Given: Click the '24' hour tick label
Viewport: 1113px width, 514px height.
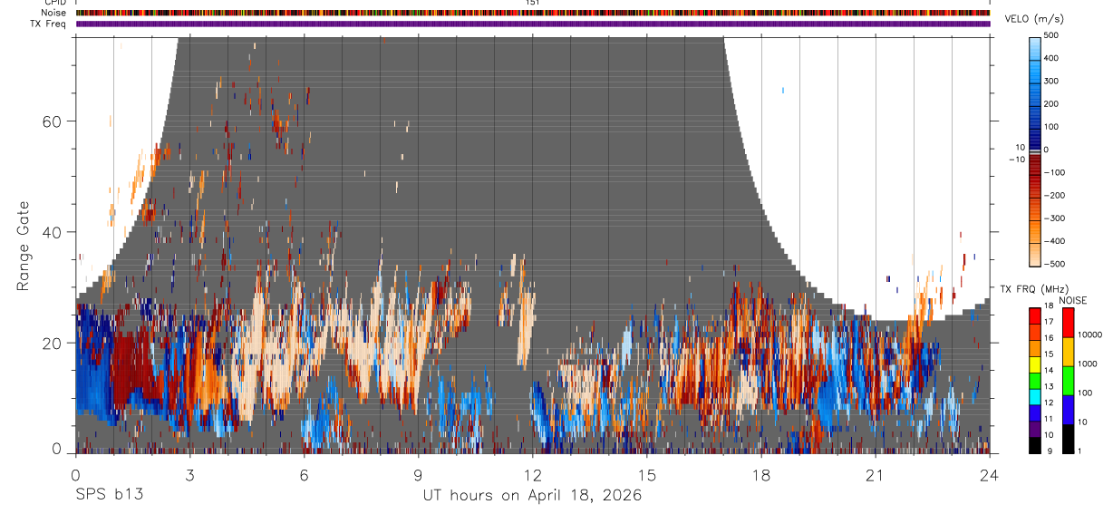Looking at the screenshot, I should 990,475.
